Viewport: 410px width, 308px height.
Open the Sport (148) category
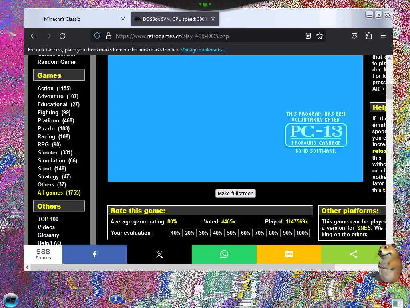coord(52,169)
